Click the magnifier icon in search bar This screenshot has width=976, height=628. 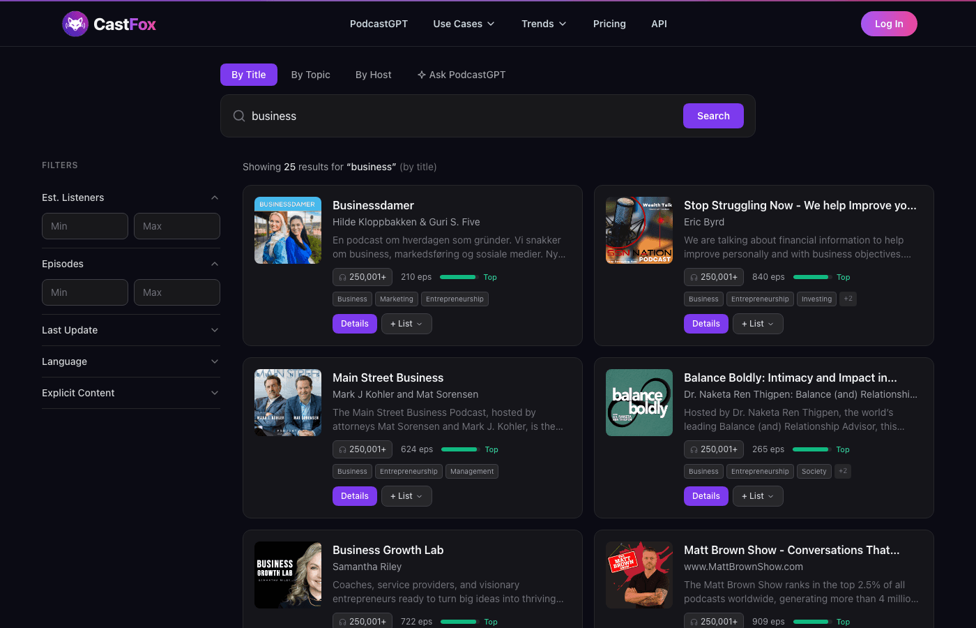239,115
